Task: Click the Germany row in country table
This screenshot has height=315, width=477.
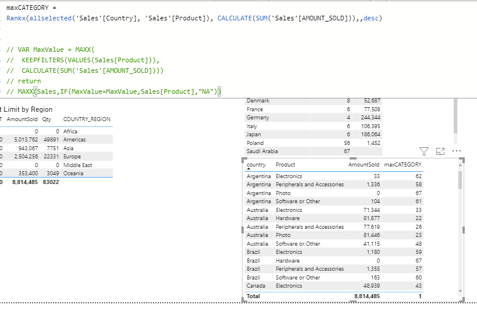Action: (314, 118)
